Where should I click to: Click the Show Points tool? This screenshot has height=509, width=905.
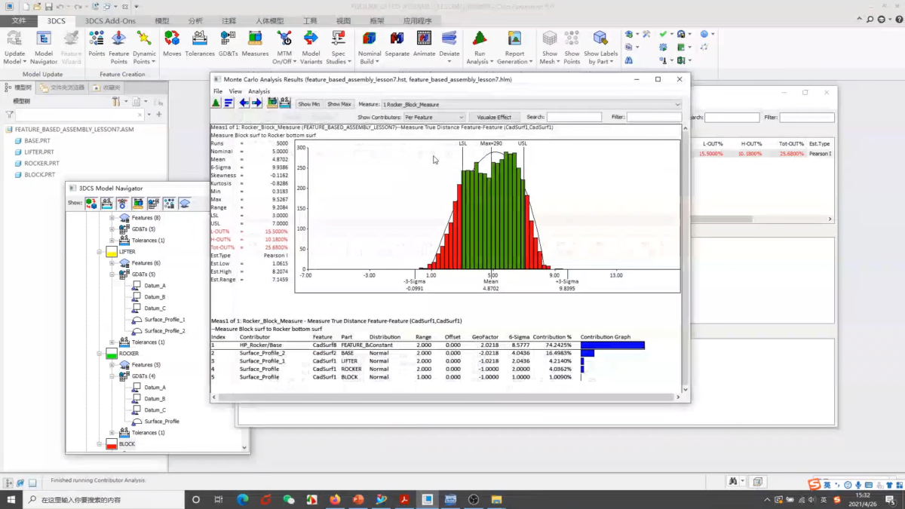click(x=572, y=45)
